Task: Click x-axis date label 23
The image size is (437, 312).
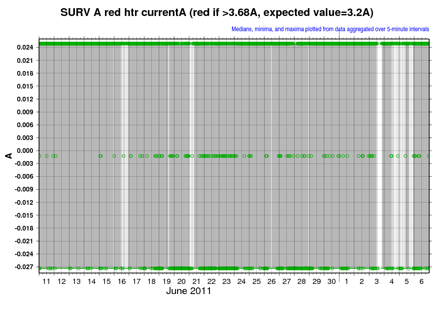Action: [x=227, y=282]
